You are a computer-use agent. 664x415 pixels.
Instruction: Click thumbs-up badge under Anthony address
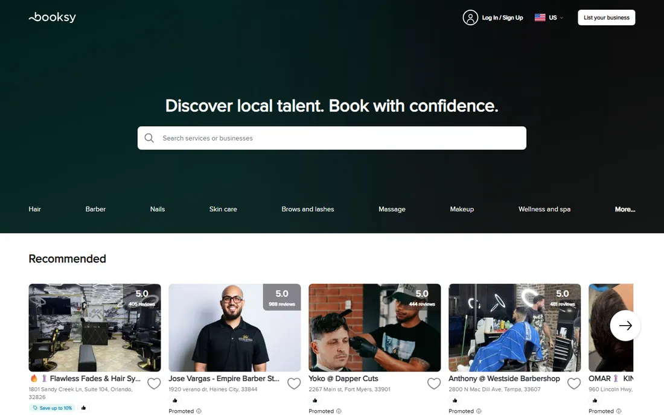pos(455,400)
